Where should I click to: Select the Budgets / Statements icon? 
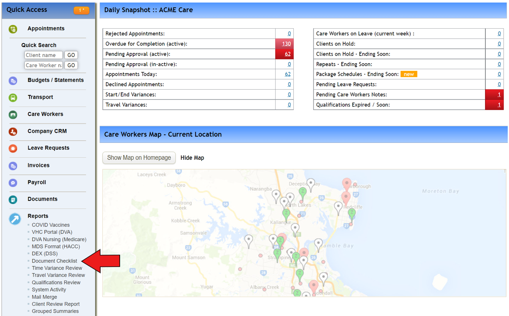[13, 80]
